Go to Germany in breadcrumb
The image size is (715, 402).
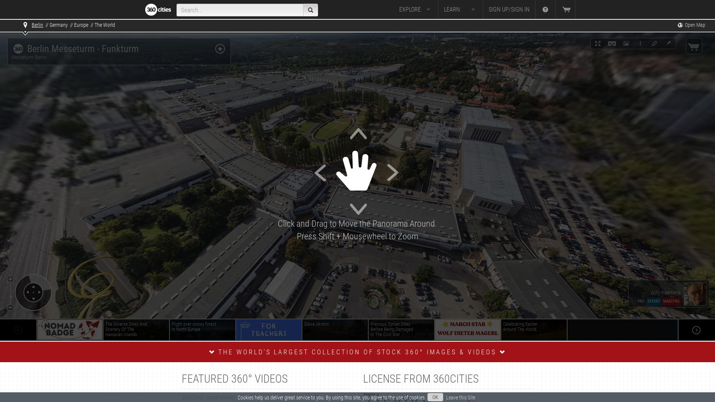click(x=58, y=25)
